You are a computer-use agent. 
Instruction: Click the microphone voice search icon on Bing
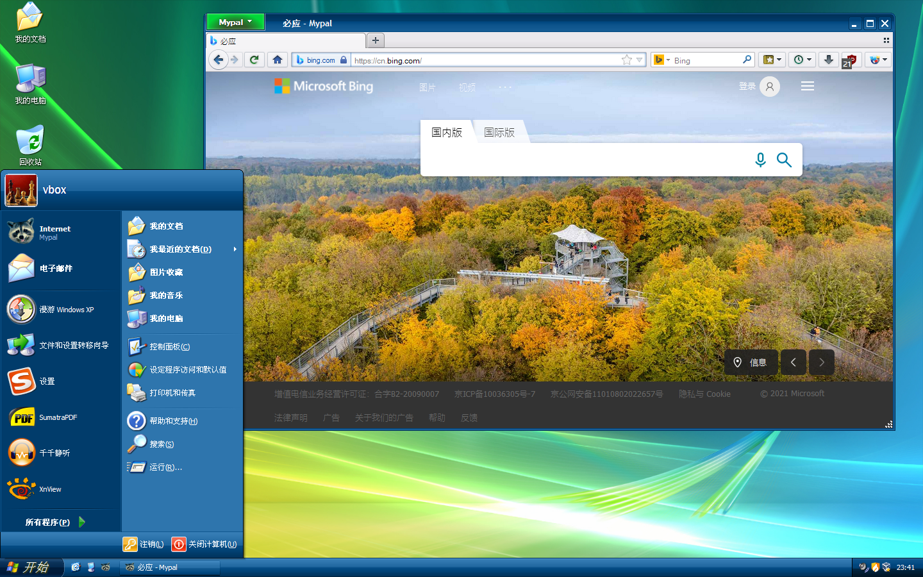pyautogui.click(x=760, y=160)
